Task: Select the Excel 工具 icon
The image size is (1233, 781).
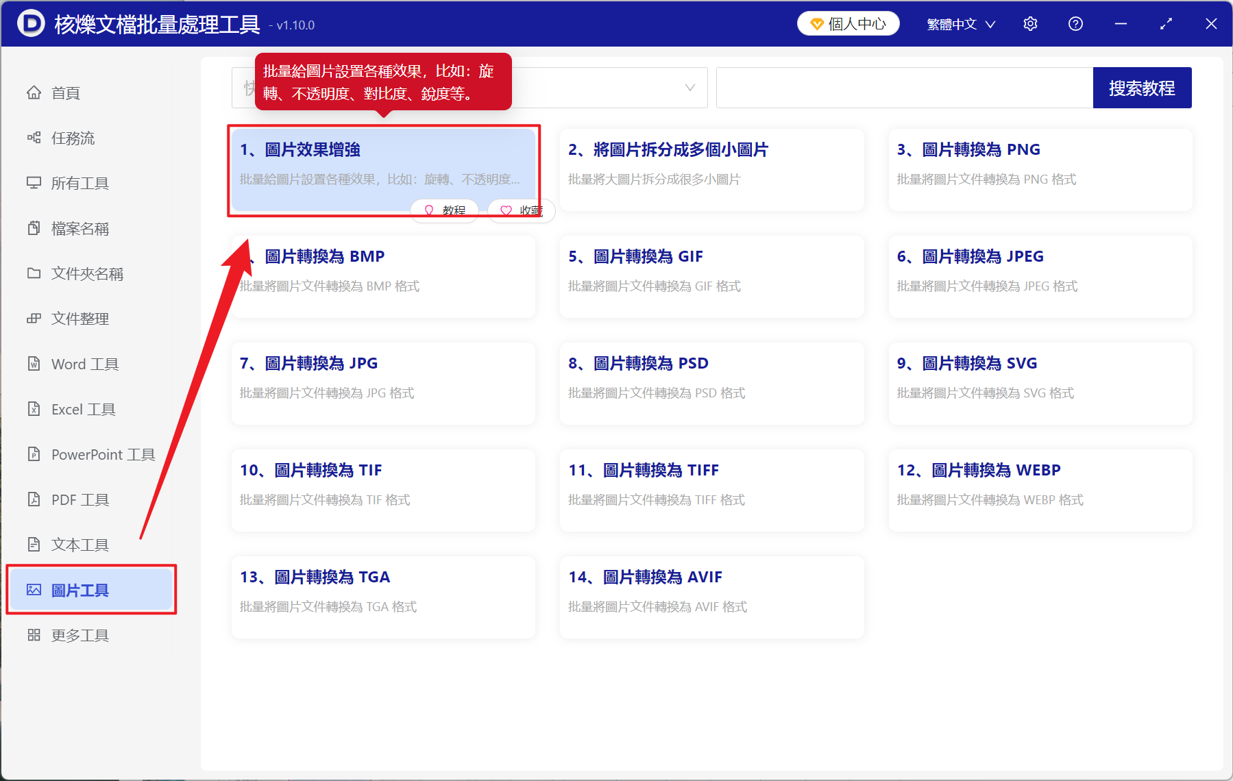Action: (x=34, y=409)
